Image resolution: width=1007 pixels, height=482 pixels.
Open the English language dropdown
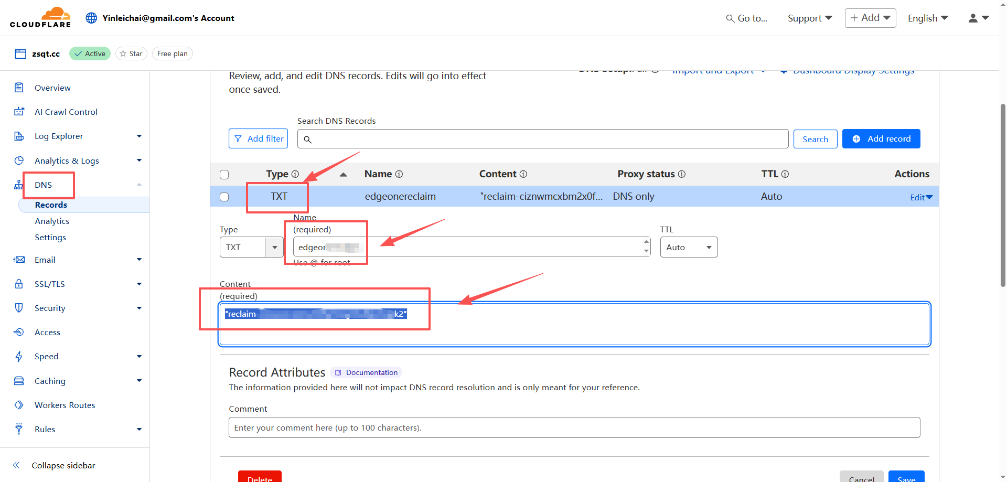pos(928,18)
